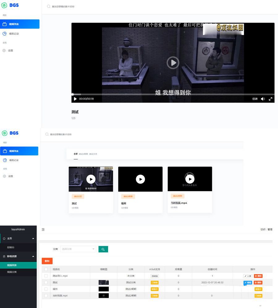Click the large center play button on video
The width and height of the screenshot is (278, 308).
point(173,63)
